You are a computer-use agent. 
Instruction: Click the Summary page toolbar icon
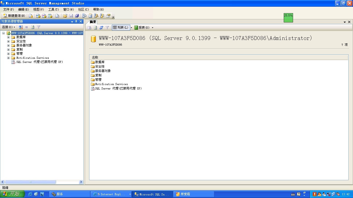[x=90, y=16]
